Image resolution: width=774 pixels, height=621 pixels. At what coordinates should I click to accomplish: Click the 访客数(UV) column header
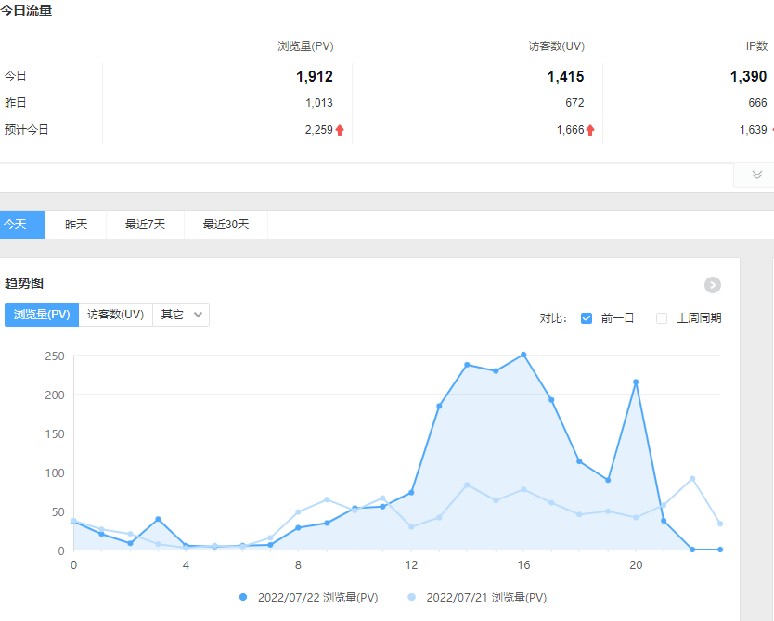pyautogui.click(x=556, y=46)
